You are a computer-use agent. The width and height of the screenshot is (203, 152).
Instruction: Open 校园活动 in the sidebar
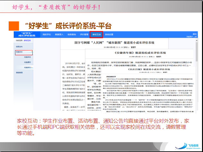(x=28, y=57)
